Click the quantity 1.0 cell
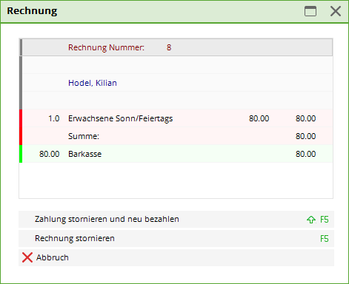This screenshot has width=349, height=284. tap(54, 118)
